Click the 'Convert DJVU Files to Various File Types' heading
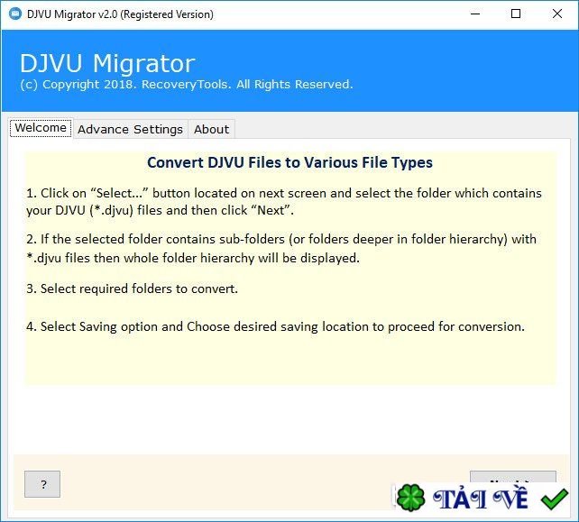Screen dimensions: 579x522 (289, 162)
